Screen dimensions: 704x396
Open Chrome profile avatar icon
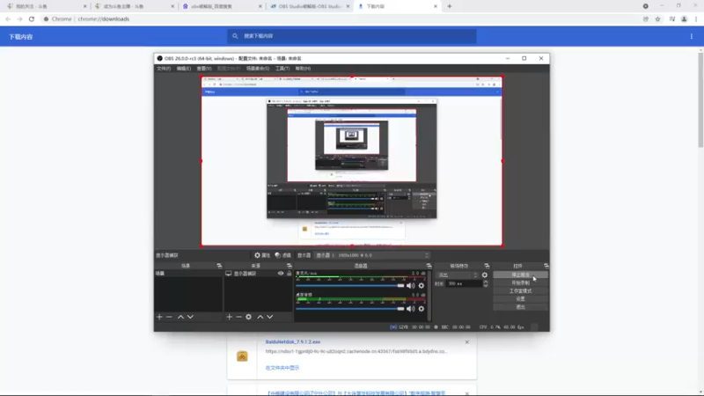click(x=685, y=18)
